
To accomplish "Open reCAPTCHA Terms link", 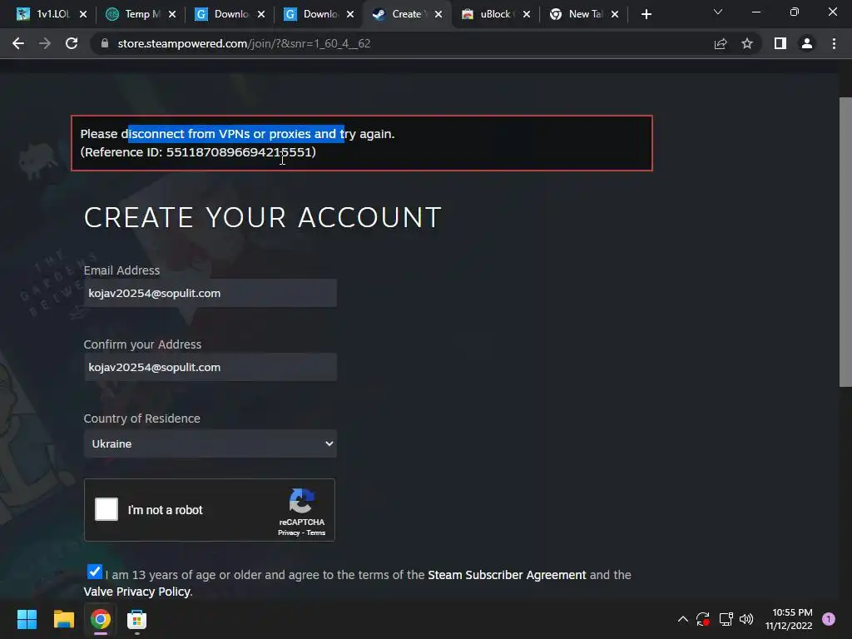I will point(315,532).
